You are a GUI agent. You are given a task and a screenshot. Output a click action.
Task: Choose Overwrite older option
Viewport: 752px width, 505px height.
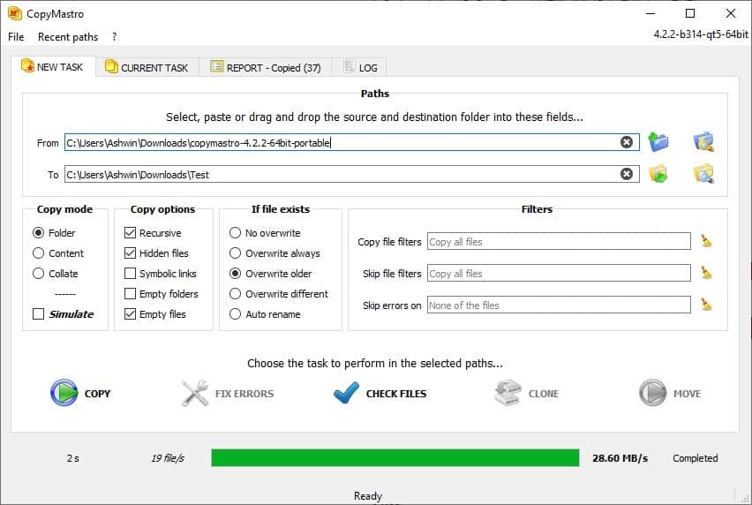point(270,274)
